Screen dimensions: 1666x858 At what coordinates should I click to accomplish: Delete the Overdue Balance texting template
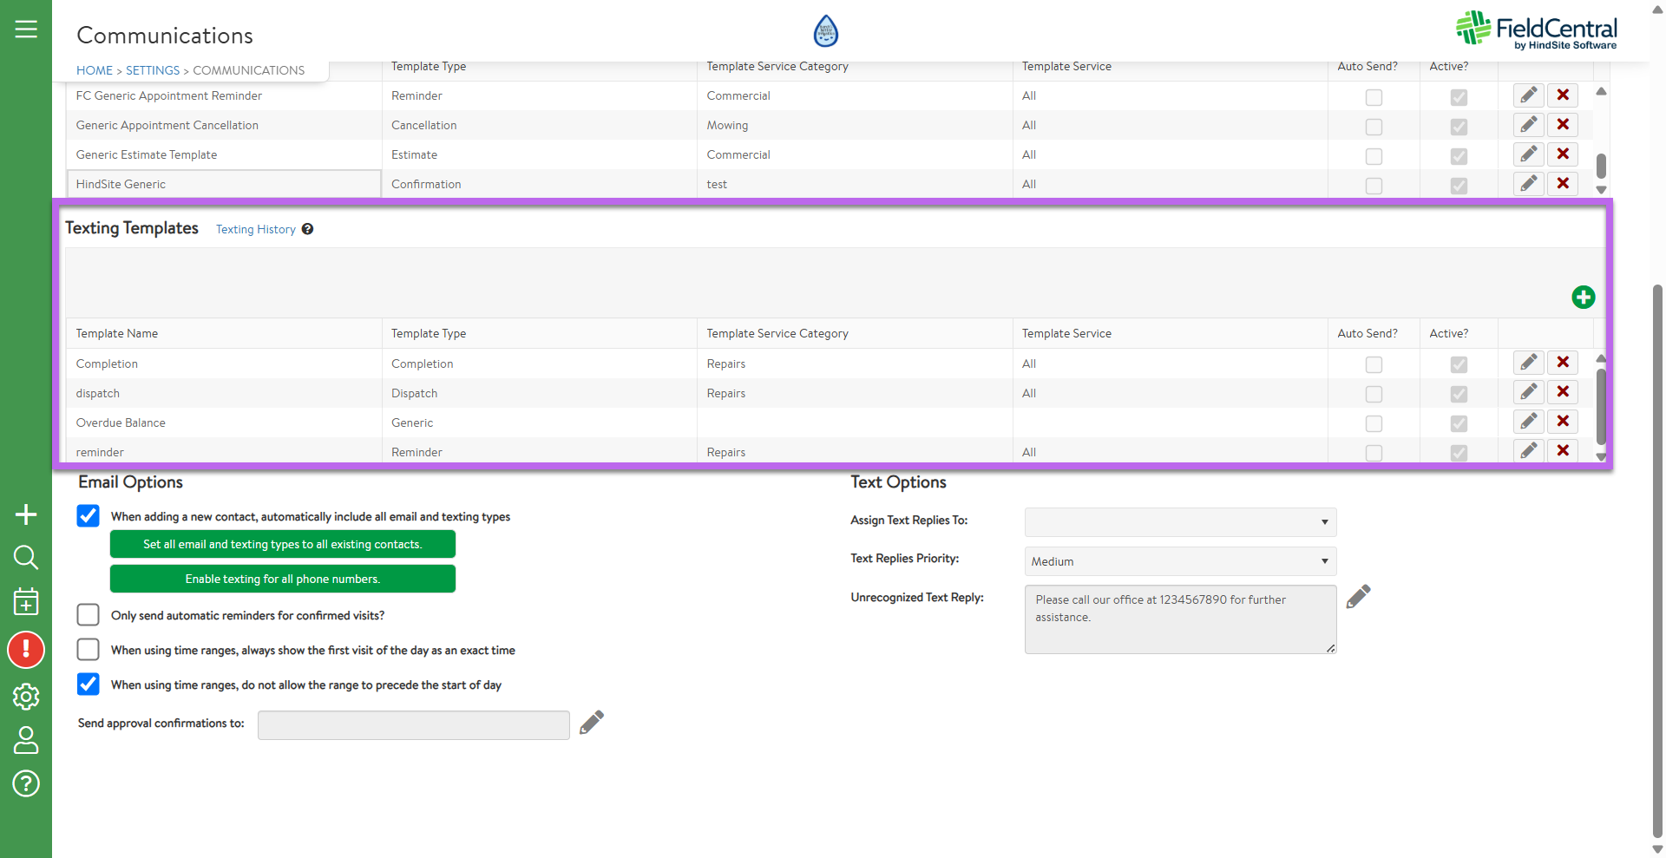(x=1562, y=422)
